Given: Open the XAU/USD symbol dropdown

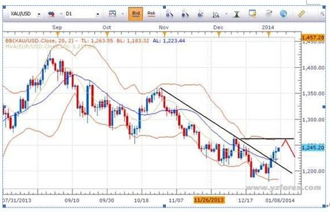Looking at the screenshot, I should point(39,14).
